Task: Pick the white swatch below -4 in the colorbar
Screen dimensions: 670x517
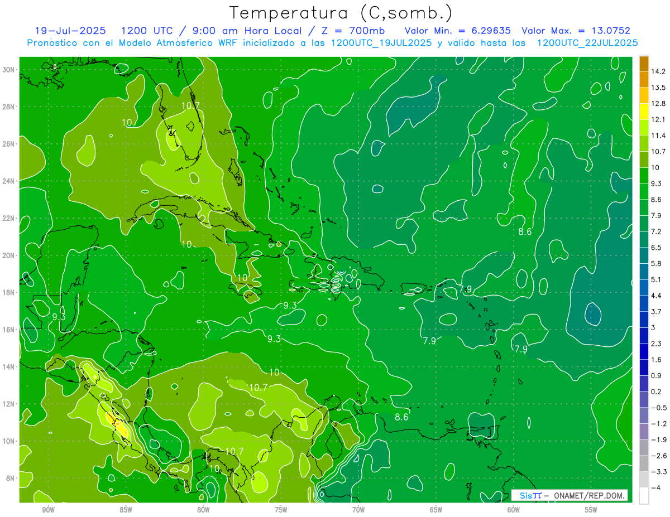Action: pyautogui.click(x=644, y=495)
